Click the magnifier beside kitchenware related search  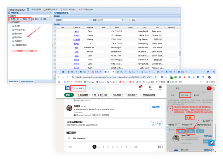pyautogui.click(x=69, y=138)
